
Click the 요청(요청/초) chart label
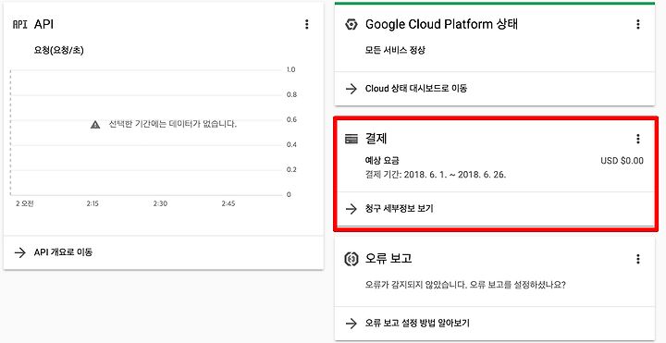click(58, 50)
